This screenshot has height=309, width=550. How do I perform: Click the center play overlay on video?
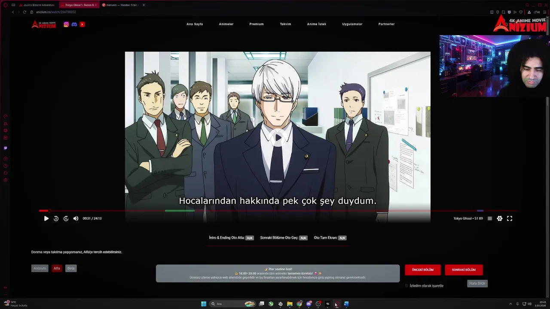point(278,138)
